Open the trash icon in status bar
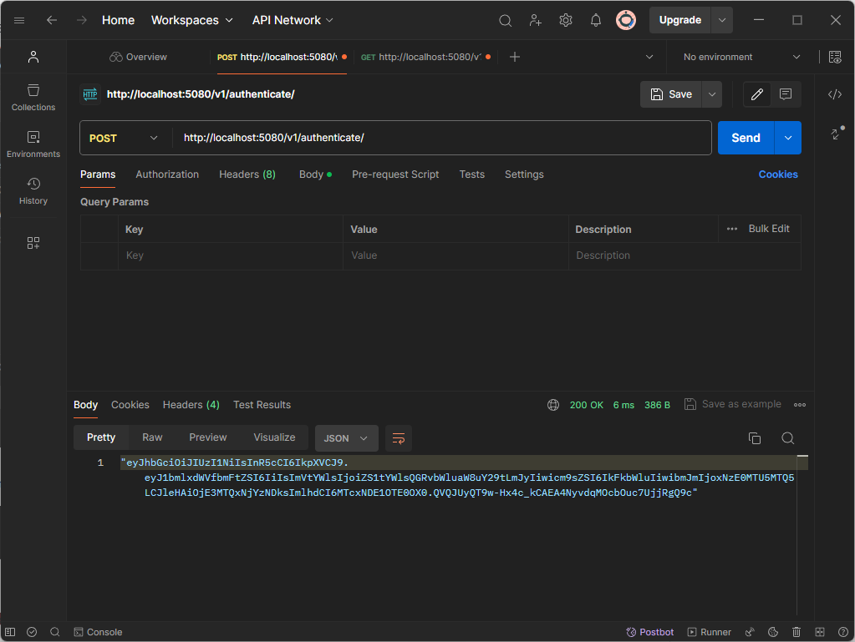Image resolution: width=855 pixels, height=642 pixels. [796, 632]
